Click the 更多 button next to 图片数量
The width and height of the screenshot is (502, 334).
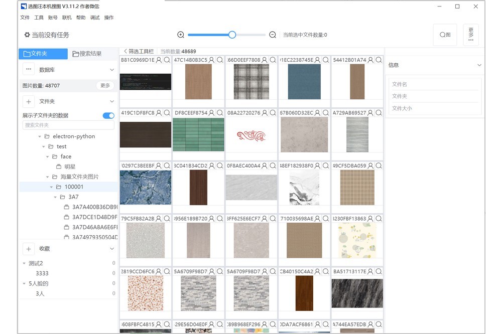[x=105, y=86]
